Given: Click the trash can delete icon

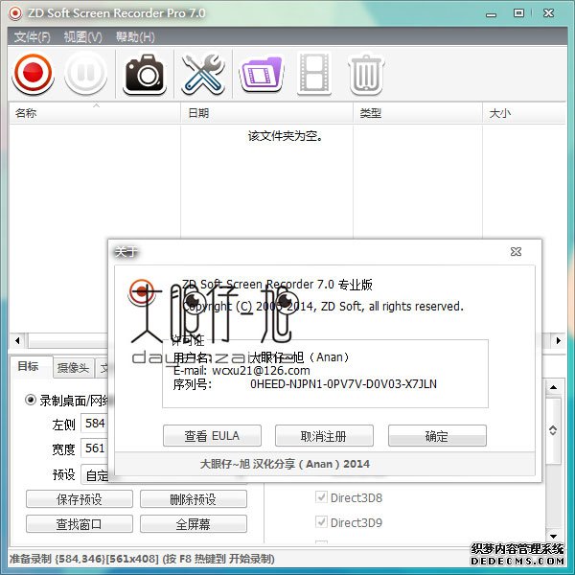Looking at the screenshot, I should pyautogui.click(x=366, y=74).
